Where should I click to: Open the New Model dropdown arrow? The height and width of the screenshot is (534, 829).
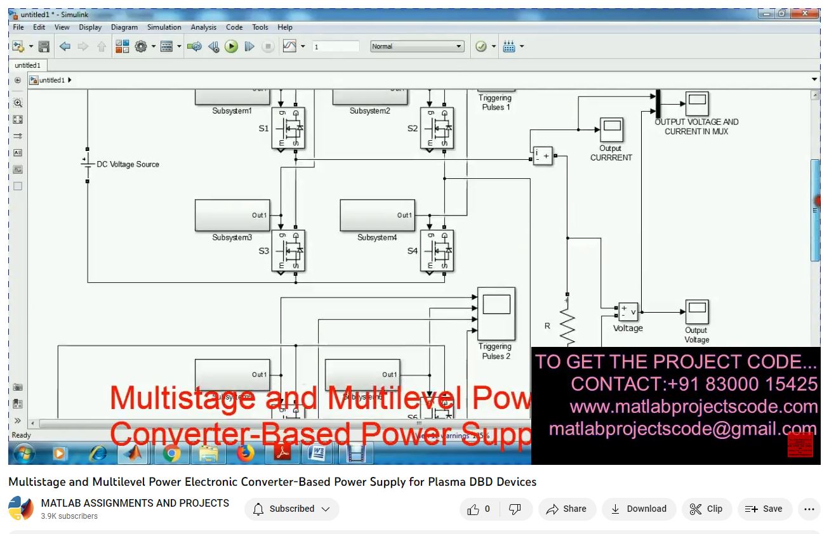point(30,46)
